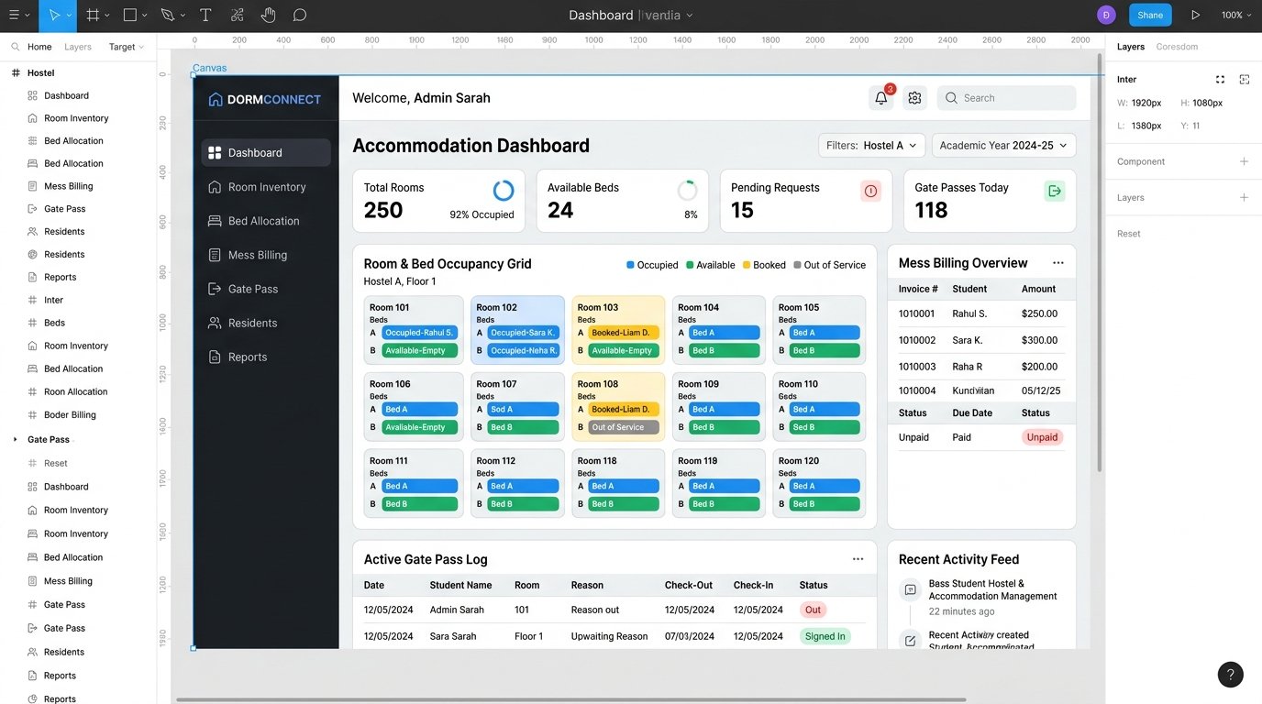Add a Component with plus icon

click(x=1245, y=161)
